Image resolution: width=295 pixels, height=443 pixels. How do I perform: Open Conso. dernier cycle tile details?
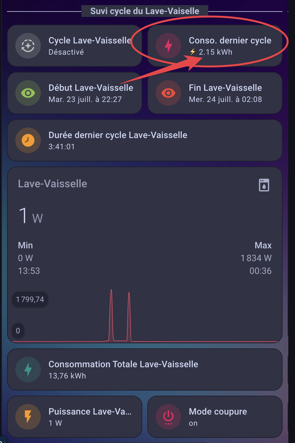tap(230, 46)
